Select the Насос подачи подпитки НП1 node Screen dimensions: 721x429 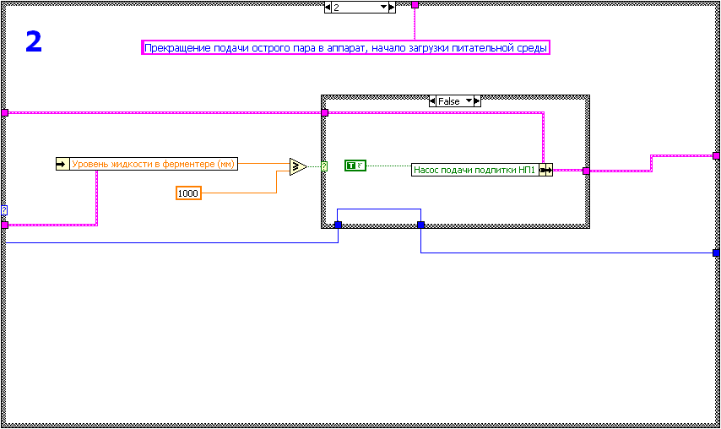click(474, 170)
